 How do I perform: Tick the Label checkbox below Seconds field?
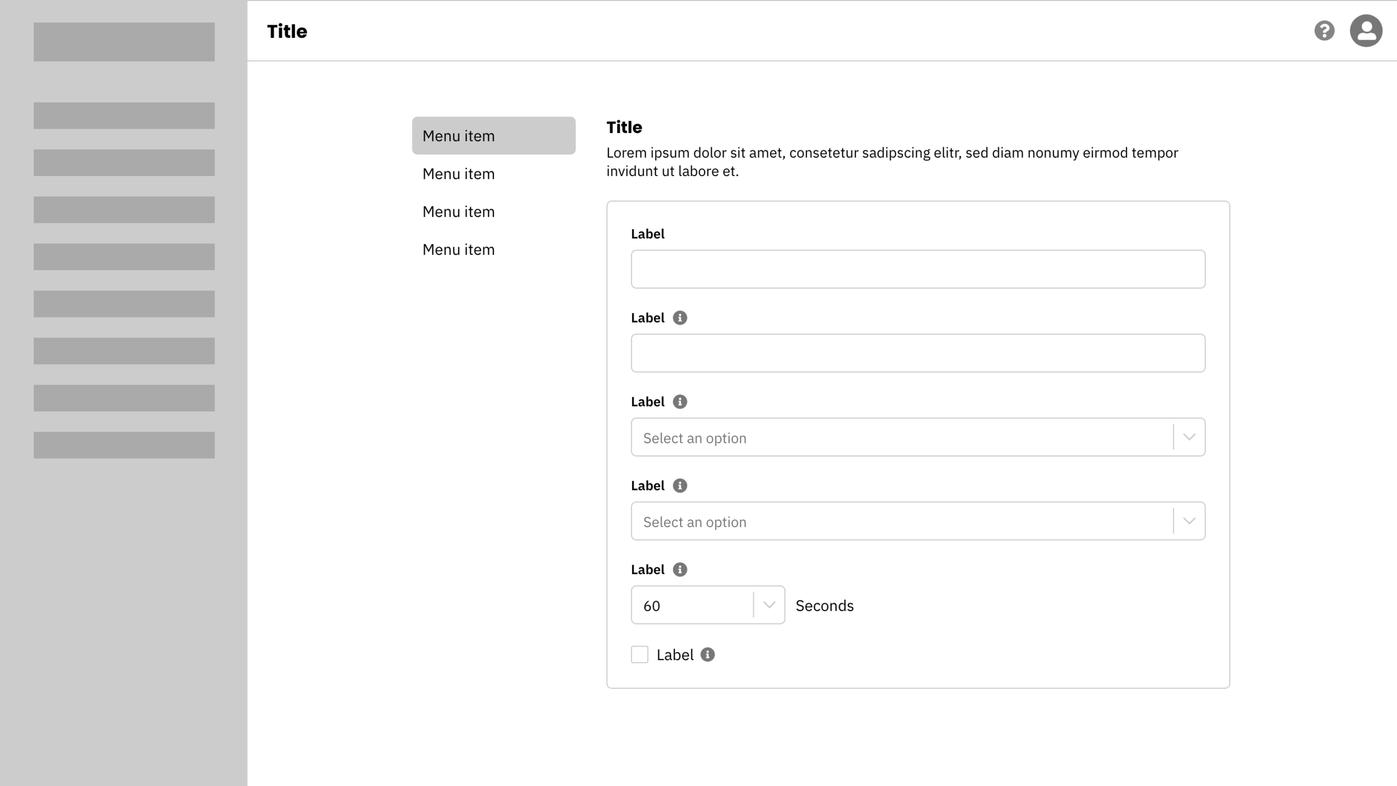(639, 655)
